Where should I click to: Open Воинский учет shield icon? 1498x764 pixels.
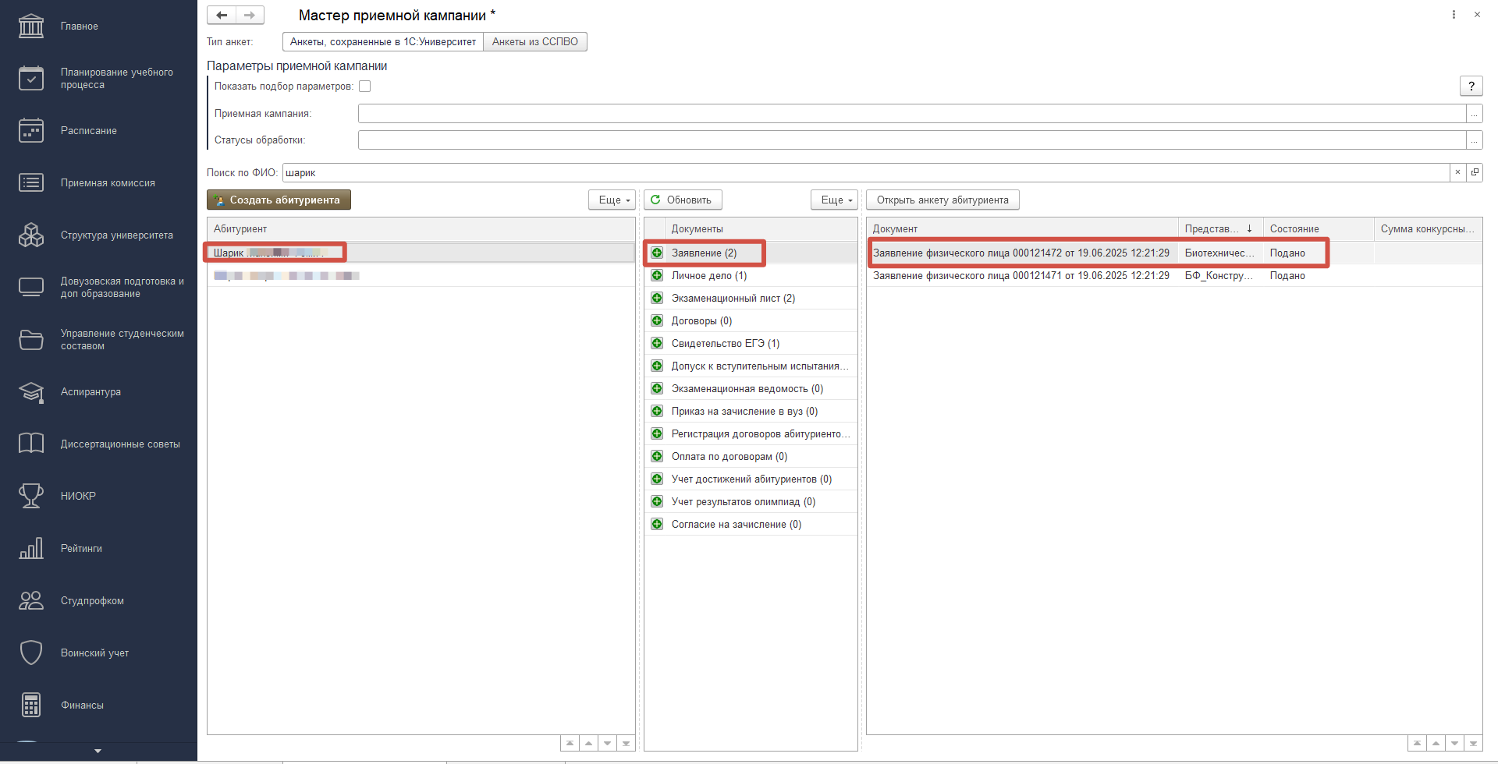[x=31, y=653]
